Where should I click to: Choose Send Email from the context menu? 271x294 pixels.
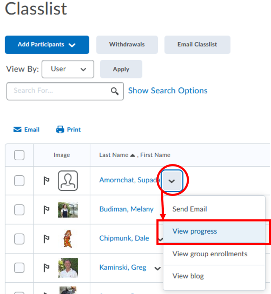190,209
